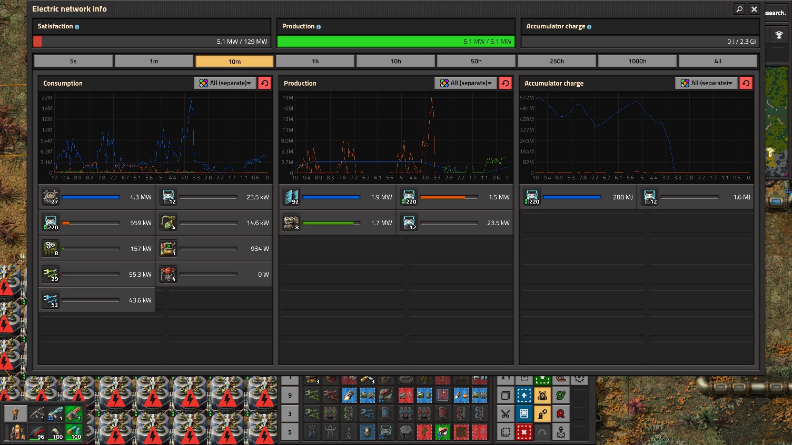
Task: Select the 10m timescale tab
Action: 234,61
